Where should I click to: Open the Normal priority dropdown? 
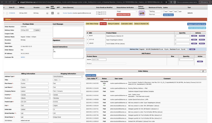tap(155, 14)
